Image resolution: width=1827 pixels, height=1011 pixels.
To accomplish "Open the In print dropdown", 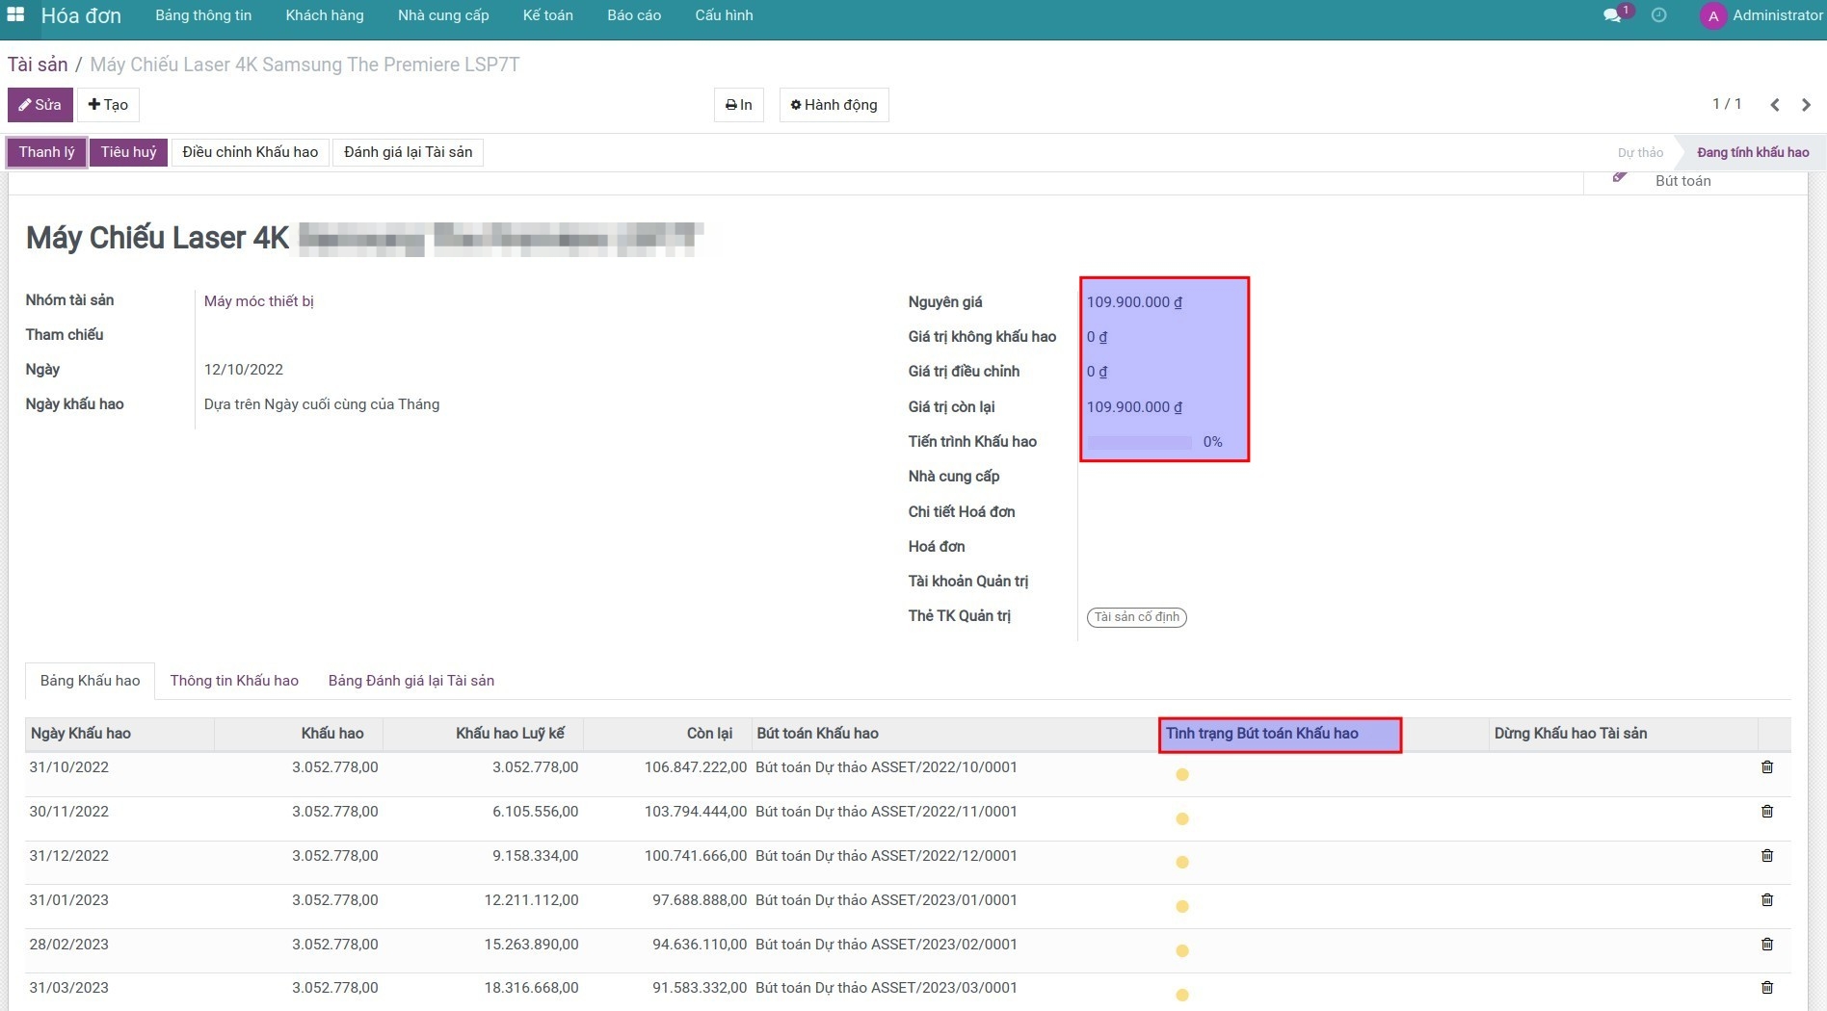I will point(739,105).
